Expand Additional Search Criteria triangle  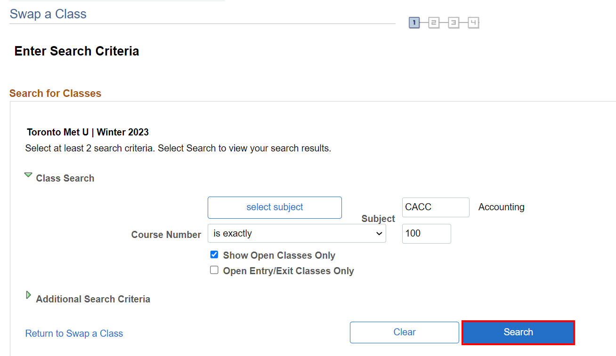(28, 296)
